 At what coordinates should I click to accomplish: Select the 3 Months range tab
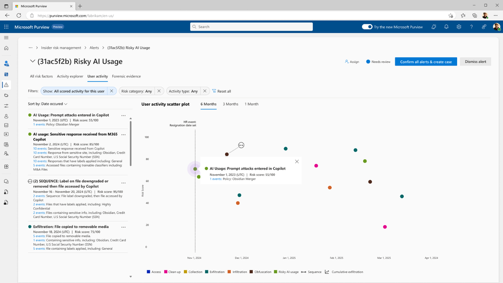point(231,104)
